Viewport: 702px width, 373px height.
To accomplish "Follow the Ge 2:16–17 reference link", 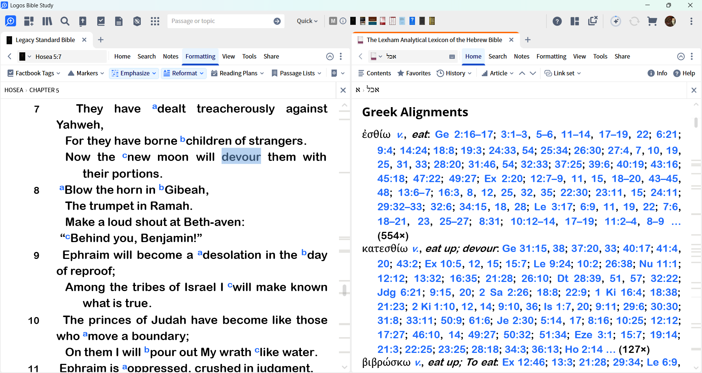I will [464, 135].
